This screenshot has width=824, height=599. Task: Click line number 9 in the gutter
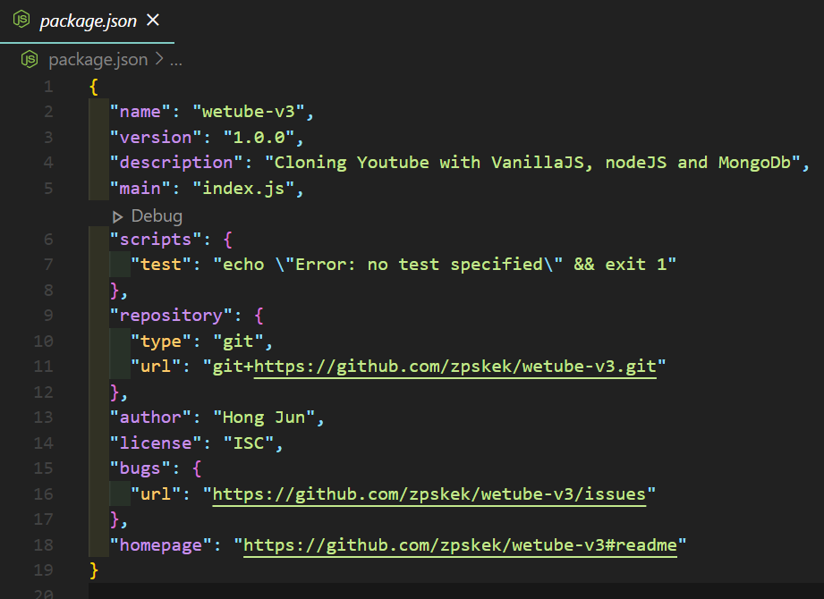click(x=48, y=316)
